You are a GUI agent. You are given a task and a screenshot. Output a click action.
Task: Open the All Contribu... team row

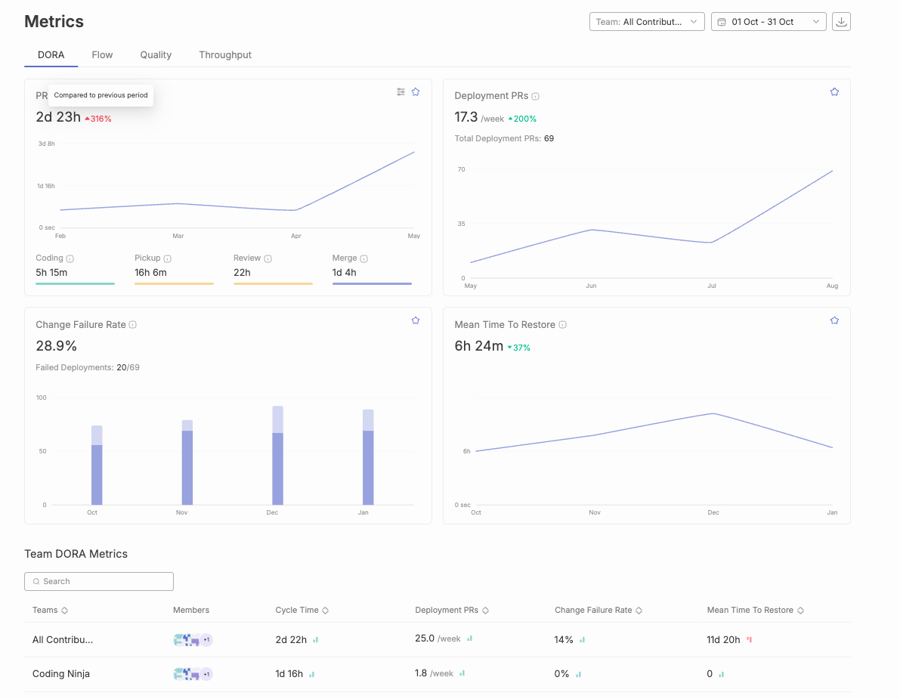point(438,639)
